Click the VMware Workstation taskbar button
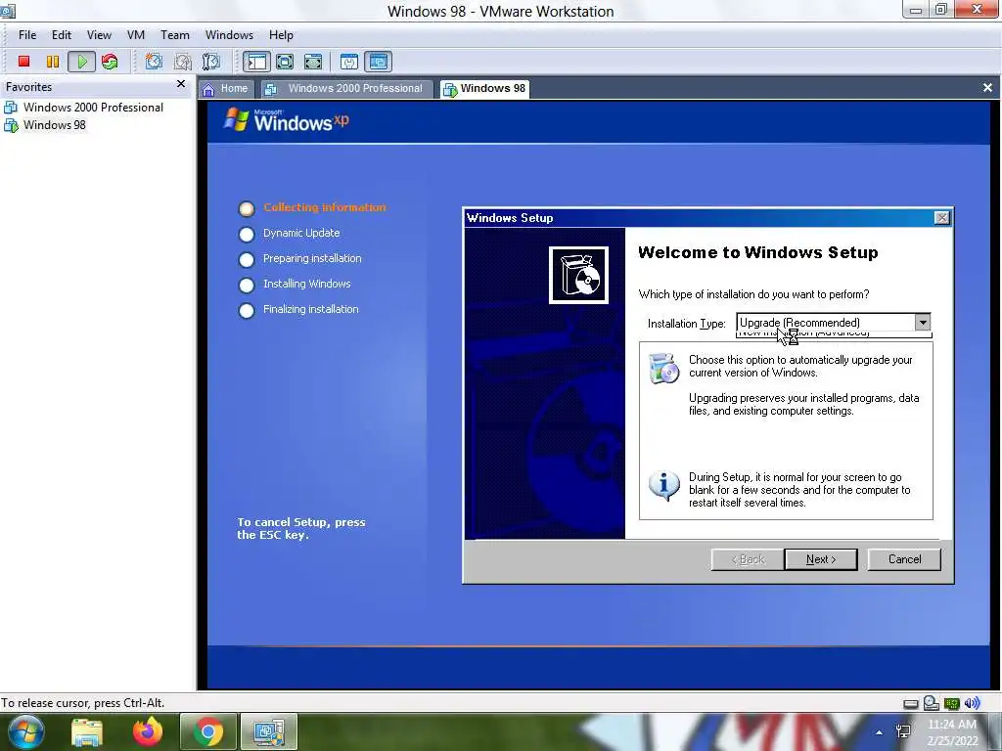Image resolution: width=1002 pixels, height=751 pixels. click(x=268, y=731)
